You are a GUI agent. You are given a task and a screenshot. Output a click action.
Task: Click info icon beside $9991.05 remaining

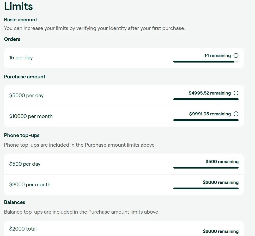tap(236, 114)
